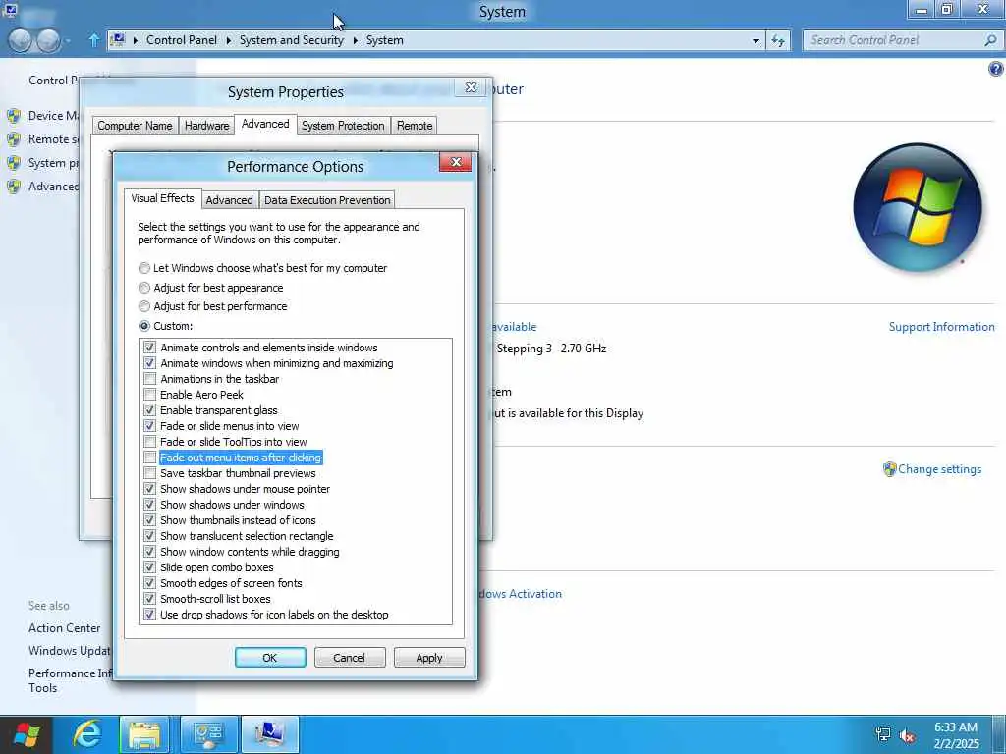The height and width of the screenshot is (754, 1006).
Task: Click the System window title icon
Action: [x=10, y=10]
